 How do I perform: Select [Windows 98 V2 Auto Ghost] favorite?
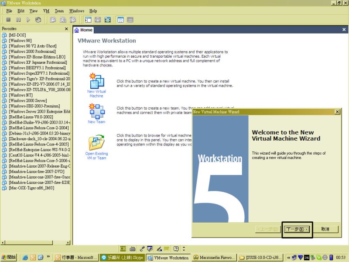pos(33,46)
